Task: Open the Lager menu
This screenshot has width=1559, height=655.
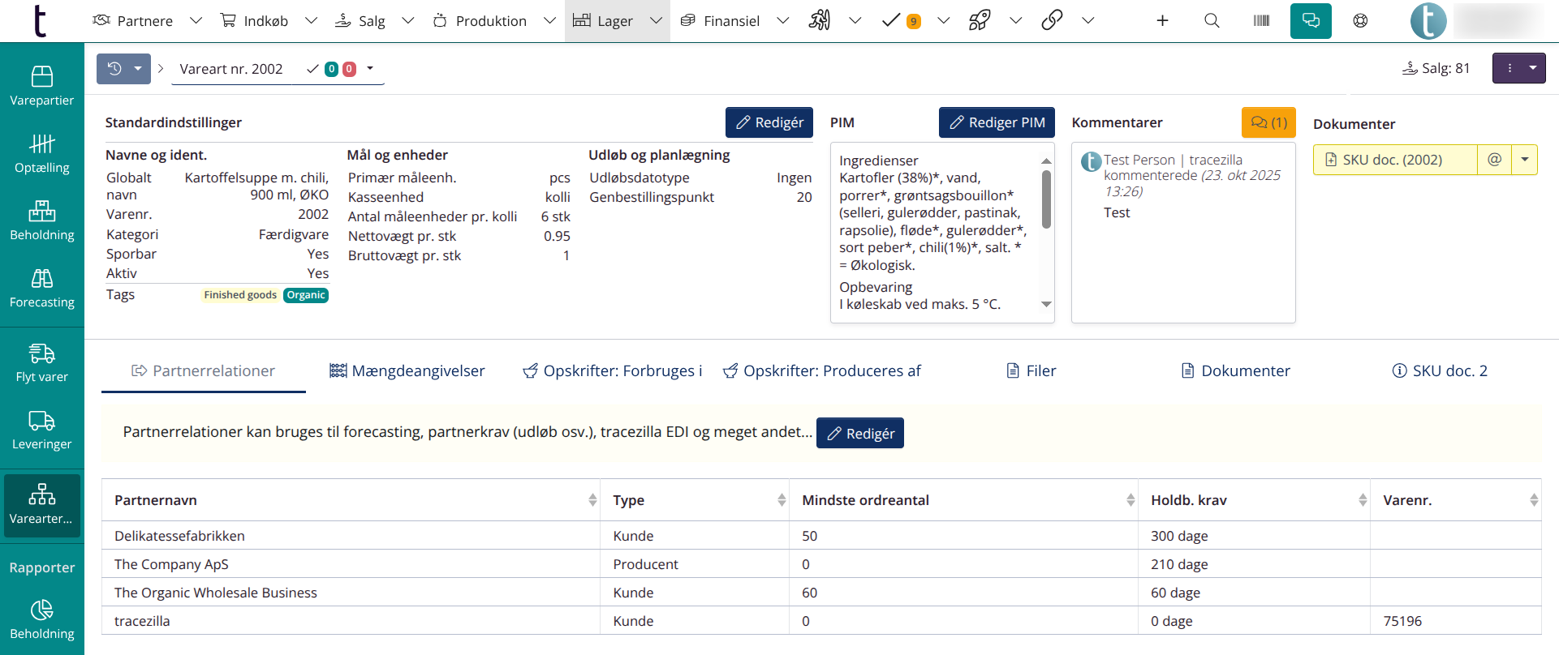Action: pos(615,21)
